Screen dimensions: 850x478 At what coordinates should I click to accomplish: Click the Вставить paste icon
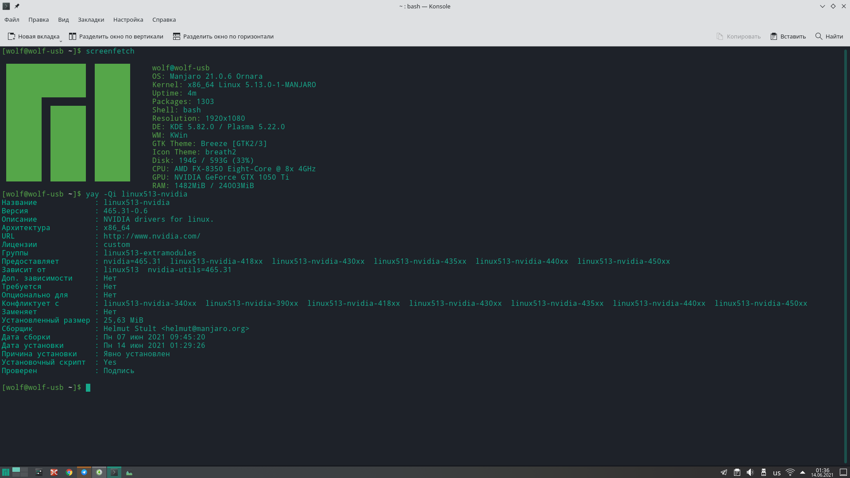774,36
